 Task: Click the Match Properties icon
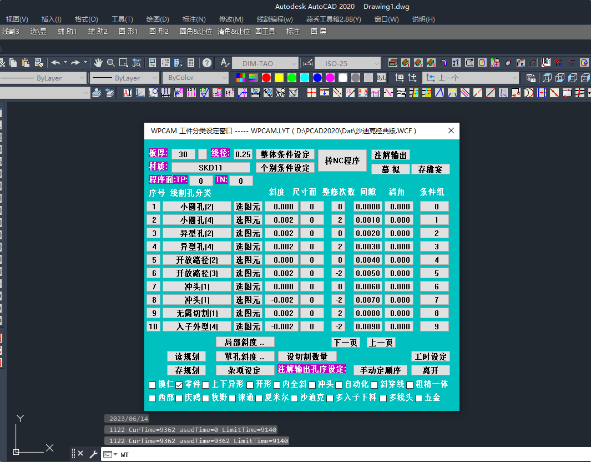point(39,63)
